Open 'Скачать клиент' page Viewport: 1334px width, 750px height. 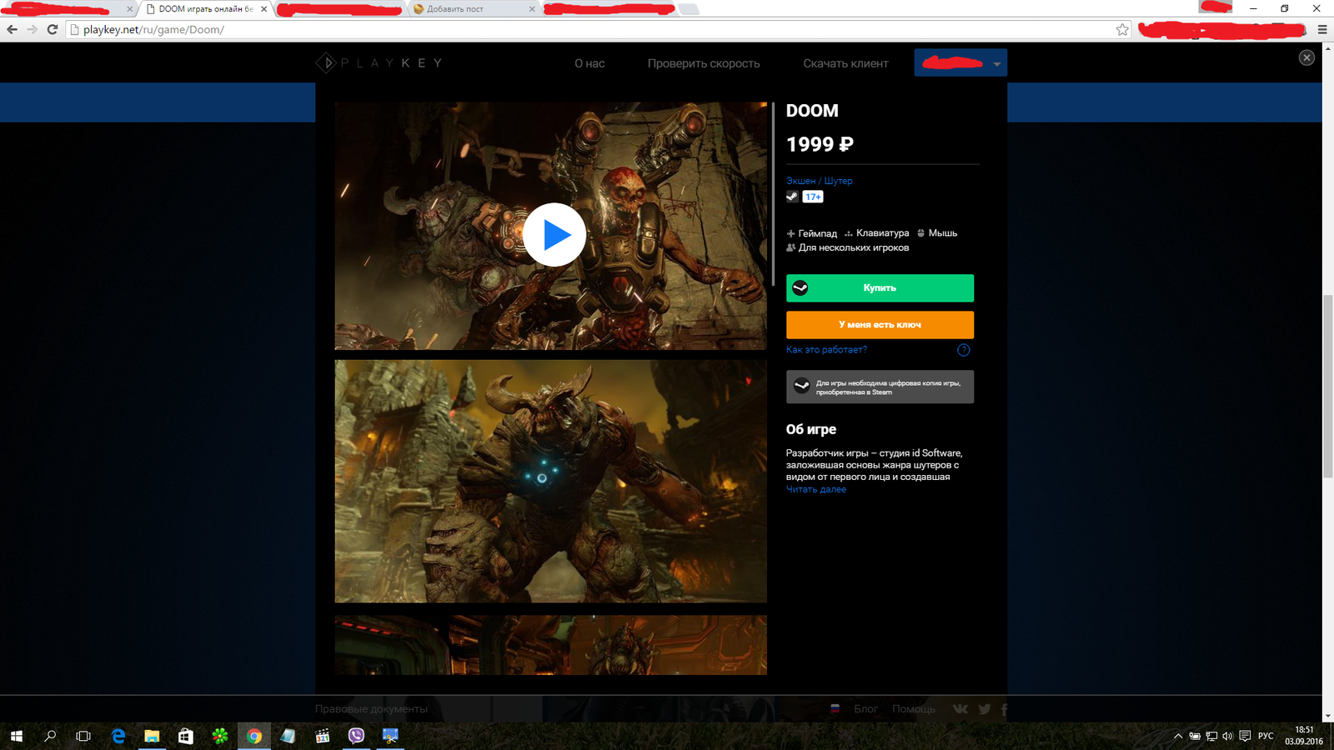[845, 63]
